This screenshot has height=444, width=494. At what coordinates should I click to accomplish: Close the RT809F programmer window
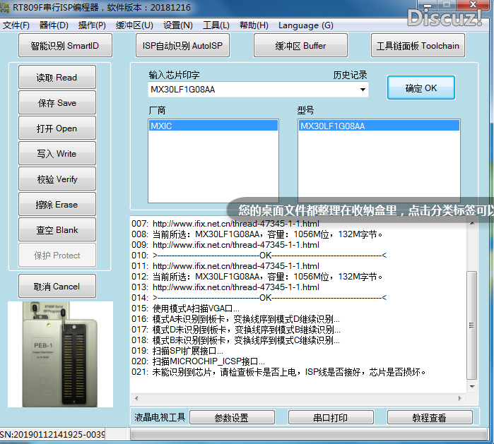[474, 4]
